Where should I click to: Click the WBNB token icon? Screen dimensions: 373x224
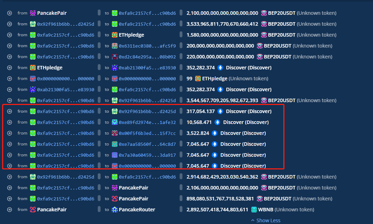(254, 210)
